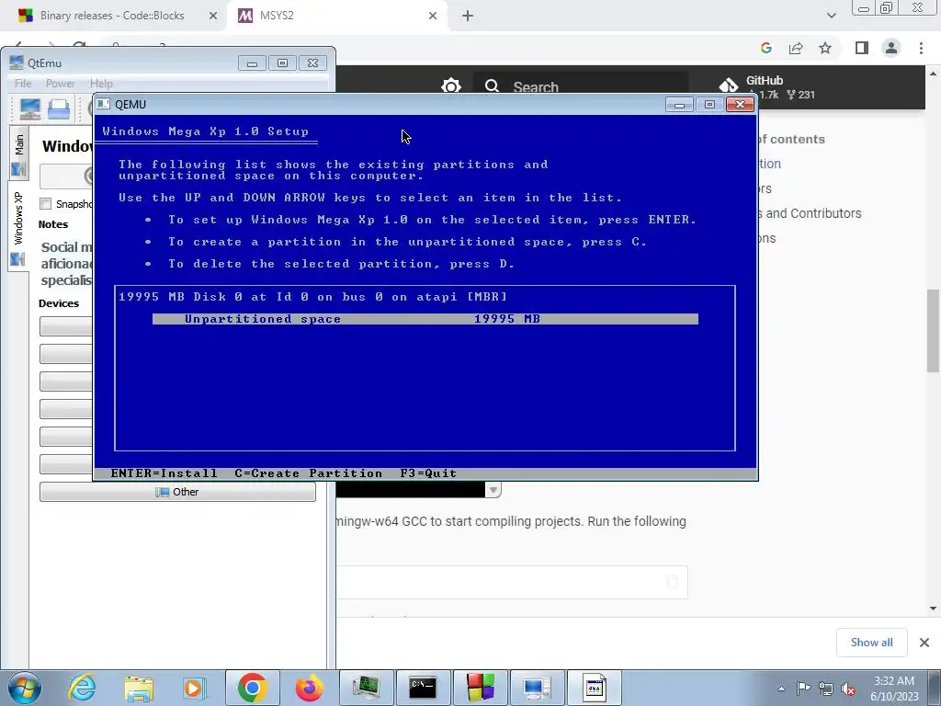Screen dimensions: 941x706
Task: Click the MSYS2 site Search field
Action: tap(581, 86)
